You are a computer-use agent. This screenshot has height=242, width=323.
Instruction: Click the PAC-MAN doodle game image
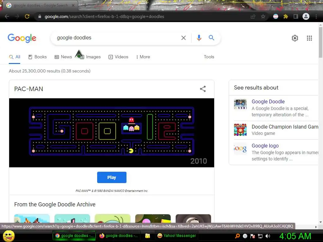pyautogui.click(x=112, y=133)
